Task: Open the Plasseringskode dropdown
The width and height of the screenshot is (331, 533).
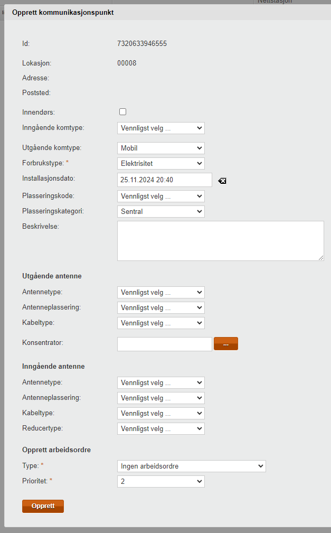Action: pos(160,197)
